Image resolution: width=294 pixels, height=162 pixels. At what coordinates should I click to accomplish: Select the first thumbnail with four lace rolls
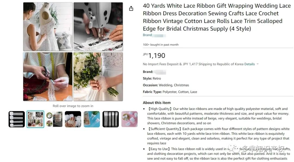[x=17, y=119]
